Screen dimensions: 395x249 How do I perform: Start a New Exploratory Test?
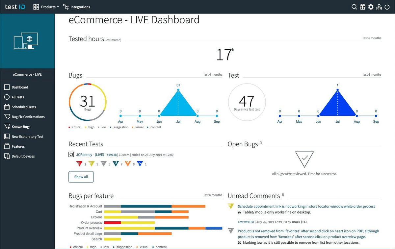(27, 137)
